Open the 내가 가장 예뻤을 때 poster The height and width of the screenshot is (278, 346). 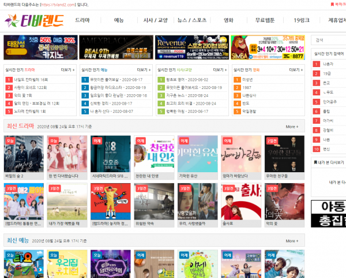[67, 202]
